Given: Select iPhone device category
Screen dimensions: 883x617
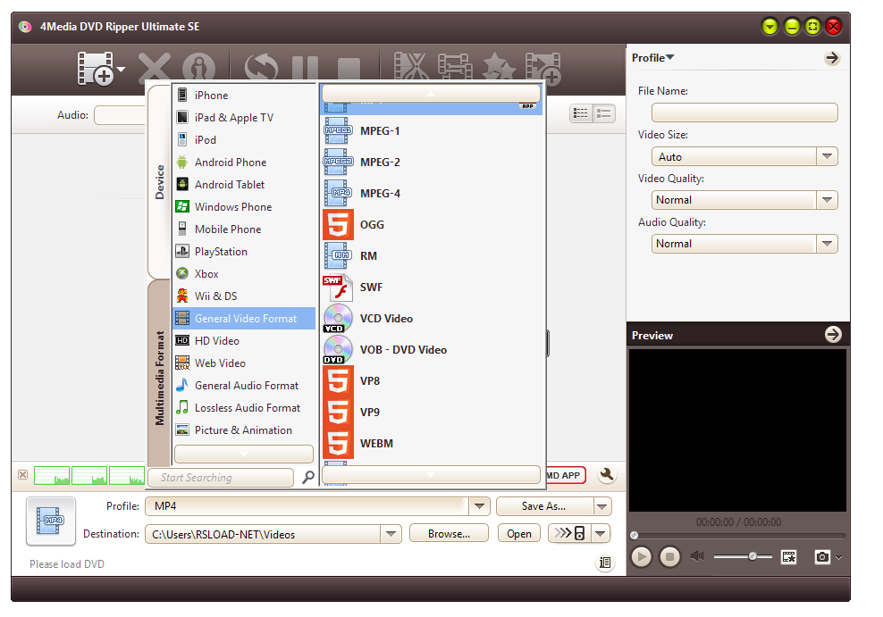Looking at the screenshot, I should (x=244, y=95).
